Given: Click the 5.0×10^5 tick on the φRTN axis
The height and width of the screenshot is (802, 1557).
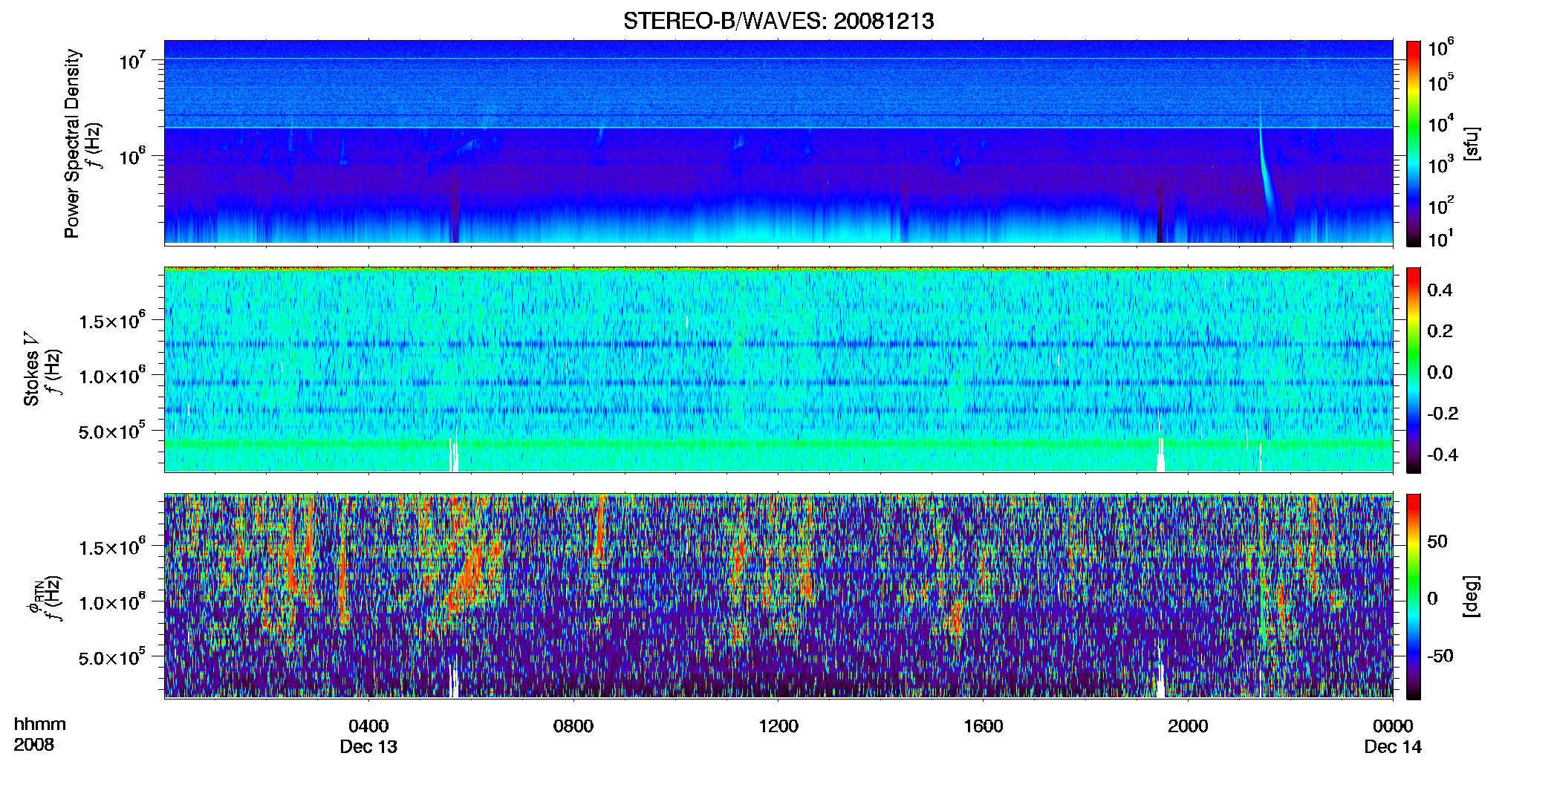Looking at the screenshot, I should pyautogui.click(x=112, y=657).
